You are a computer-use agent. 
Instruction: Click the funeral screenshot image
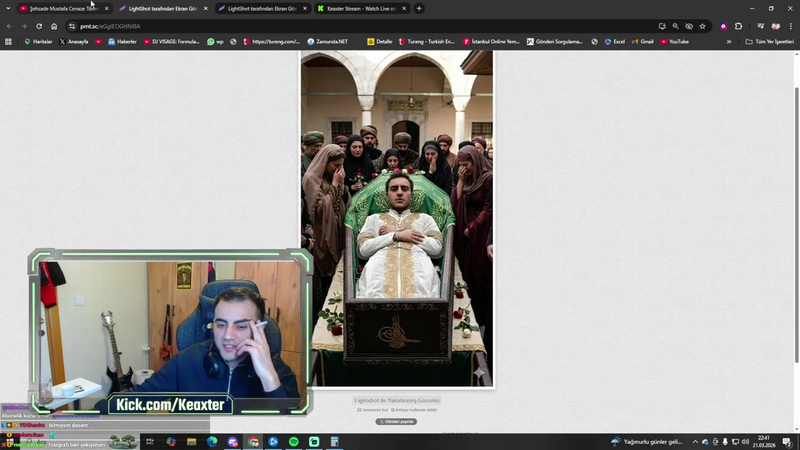[x=397, y=219]
